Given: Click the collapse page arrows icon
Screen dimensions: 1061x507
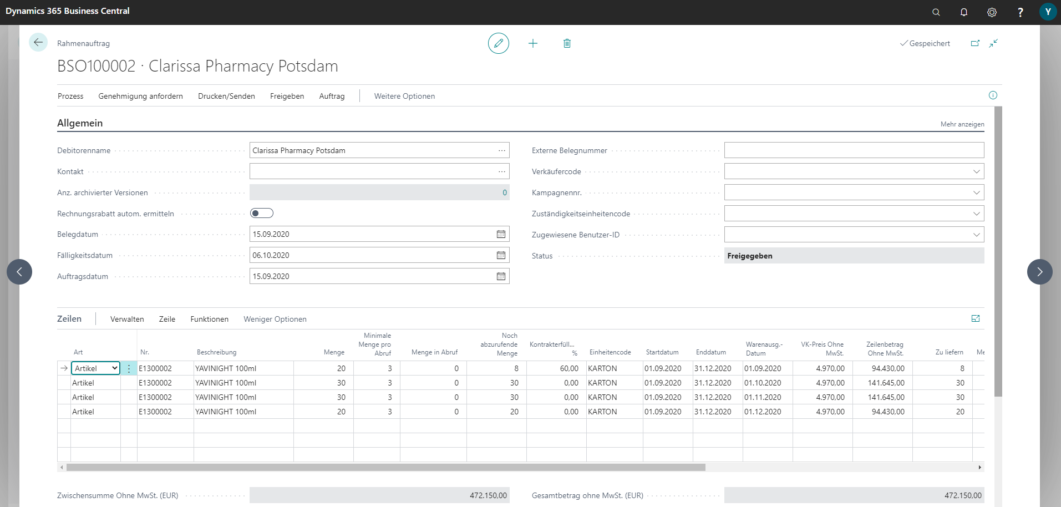Looking at the screenshot, I should pos(993,43).
